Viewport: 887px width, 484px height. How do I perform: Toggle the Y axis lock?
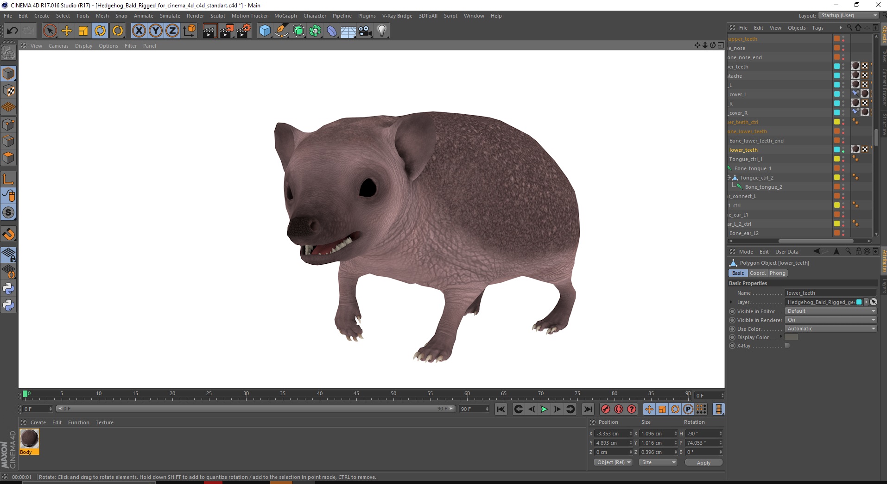pyautogui.click(x=156, y=31)
